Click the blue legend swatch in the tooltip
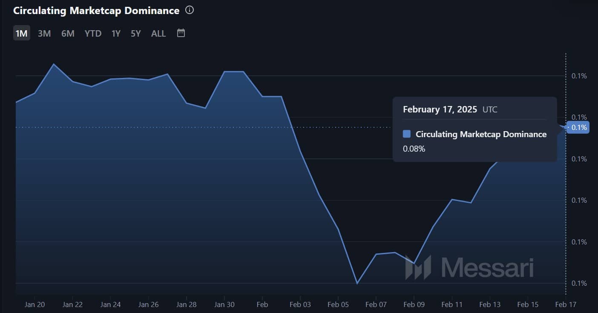Viewport: 598px width, 313px height. click(x=407, y=134)
